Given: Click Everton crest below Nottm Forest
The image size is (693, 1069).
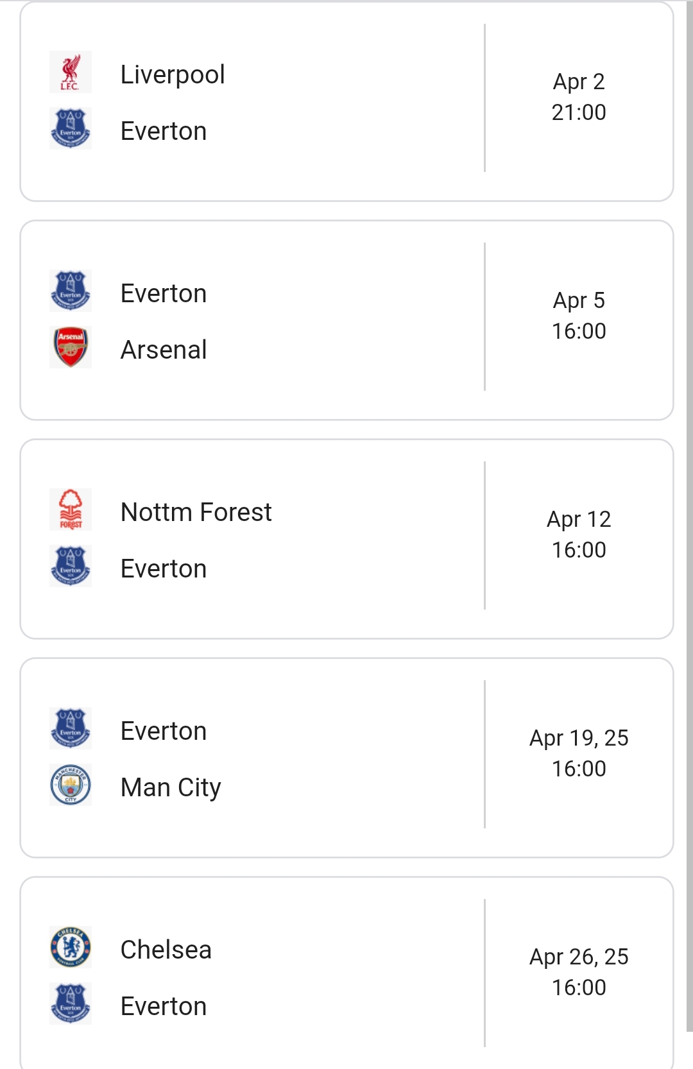Looking at the screenshot, I should click(71, 566).
